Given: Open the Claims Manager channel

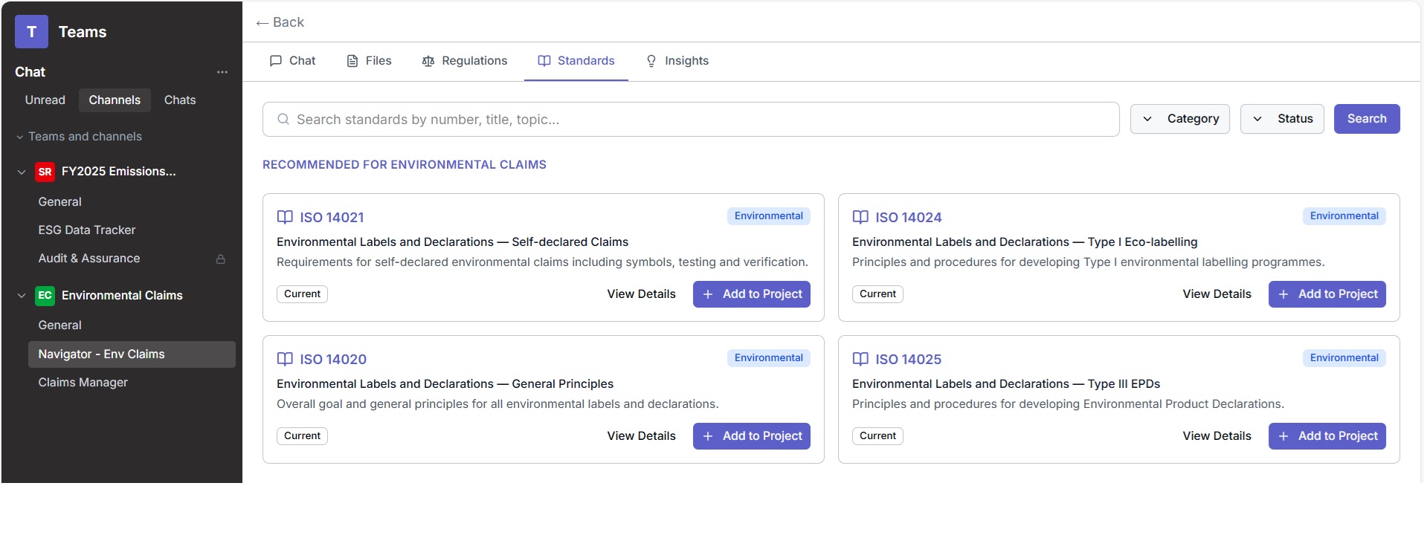Looking at the screenshot, I should tap(83, 383).
